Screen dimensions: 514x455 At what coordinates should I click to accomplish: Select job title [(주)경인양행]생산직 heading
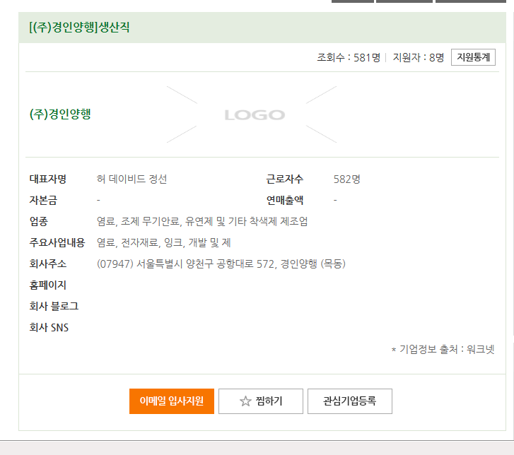[x=79, y=27]
